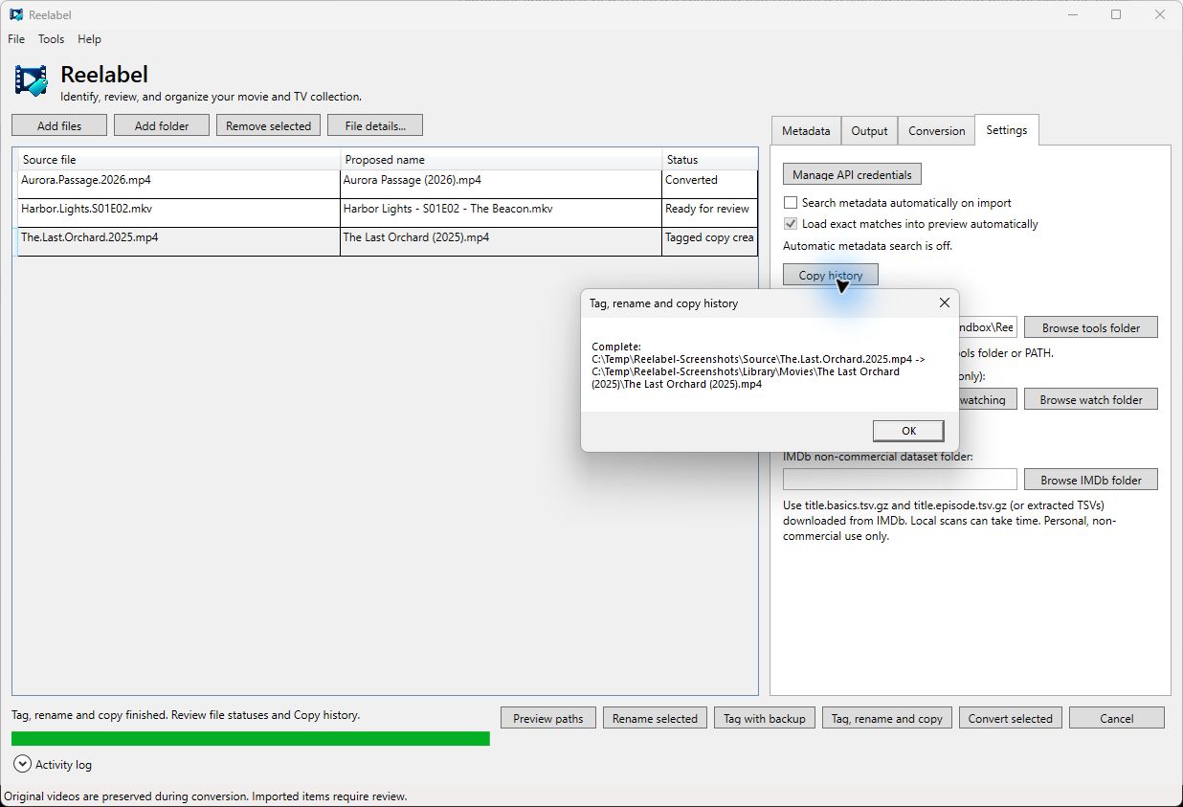Expand the Activity log chevron
Screen dimensions: 1183x807
[22, 764]
